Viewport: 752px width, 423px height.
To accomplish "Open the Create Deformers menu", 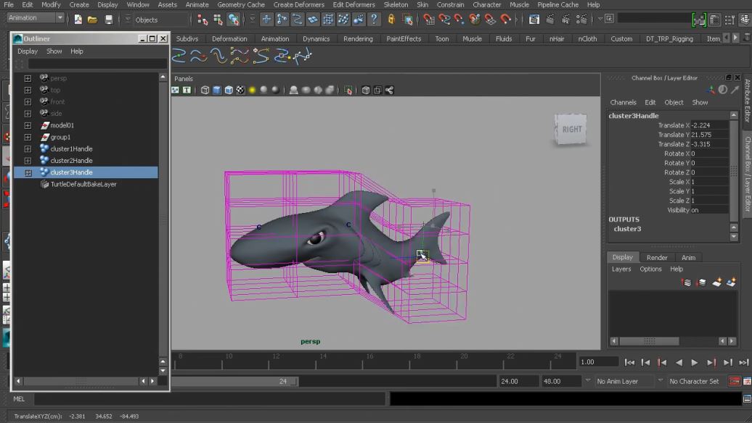I will pyautogui.click(x=299, y=5).
